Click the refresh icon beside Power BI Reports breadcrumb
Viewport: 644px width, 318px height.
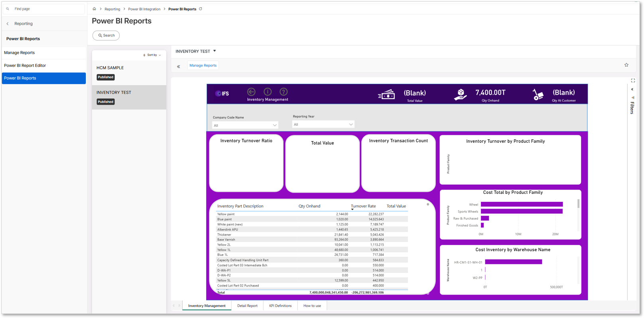[x=201, y=9]
